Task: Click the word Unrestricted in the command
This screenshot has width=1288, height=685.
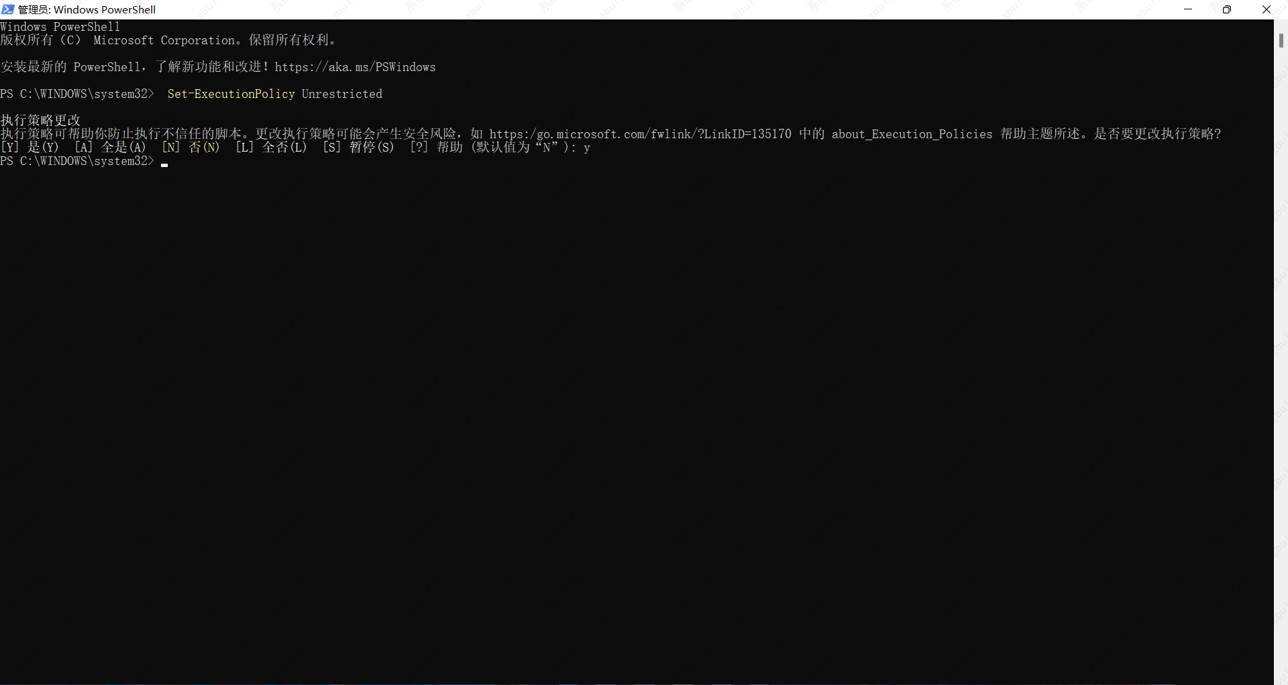Action: pyautogui.click(x=341, y=94)
